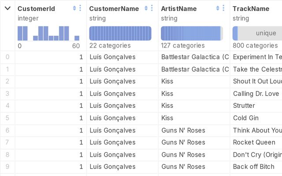The width and height of the screenshot is (282, 176).
Task: Click the CustomerId sort arrows icon
Action: click(74, 8)
